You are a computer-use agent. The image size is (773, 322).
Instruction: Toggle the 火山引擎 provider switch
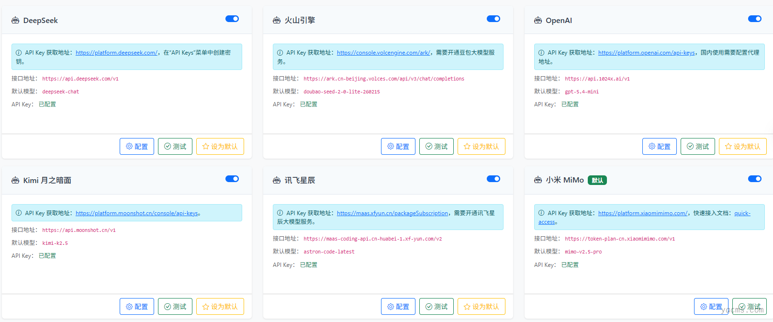click(493, 19)
